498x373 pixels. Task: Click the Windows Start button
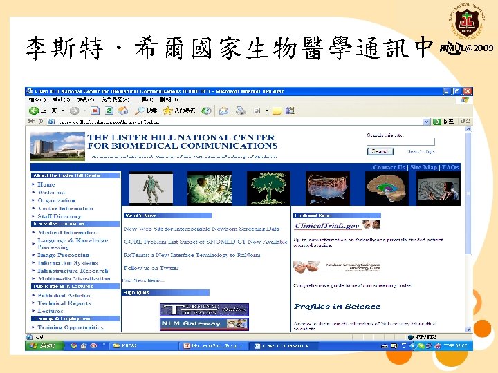(44, 346)
